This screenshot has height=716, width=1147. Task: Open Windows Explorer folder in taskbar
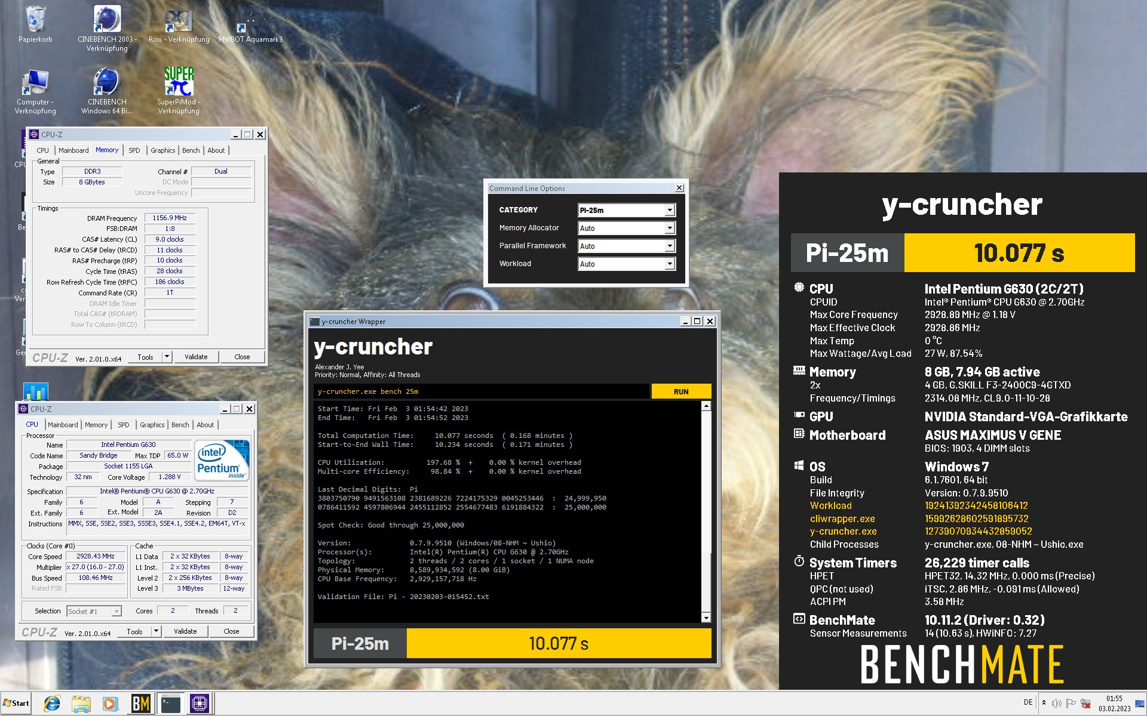81,703
